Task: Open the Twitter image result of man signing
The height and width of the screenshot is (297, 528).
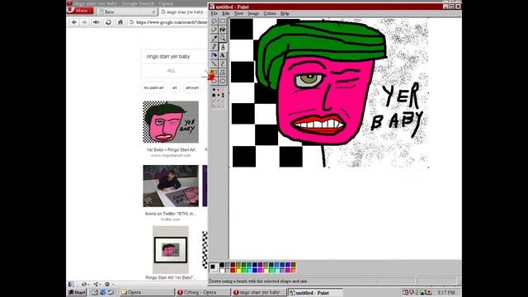Action: click(x=171, y=186)
